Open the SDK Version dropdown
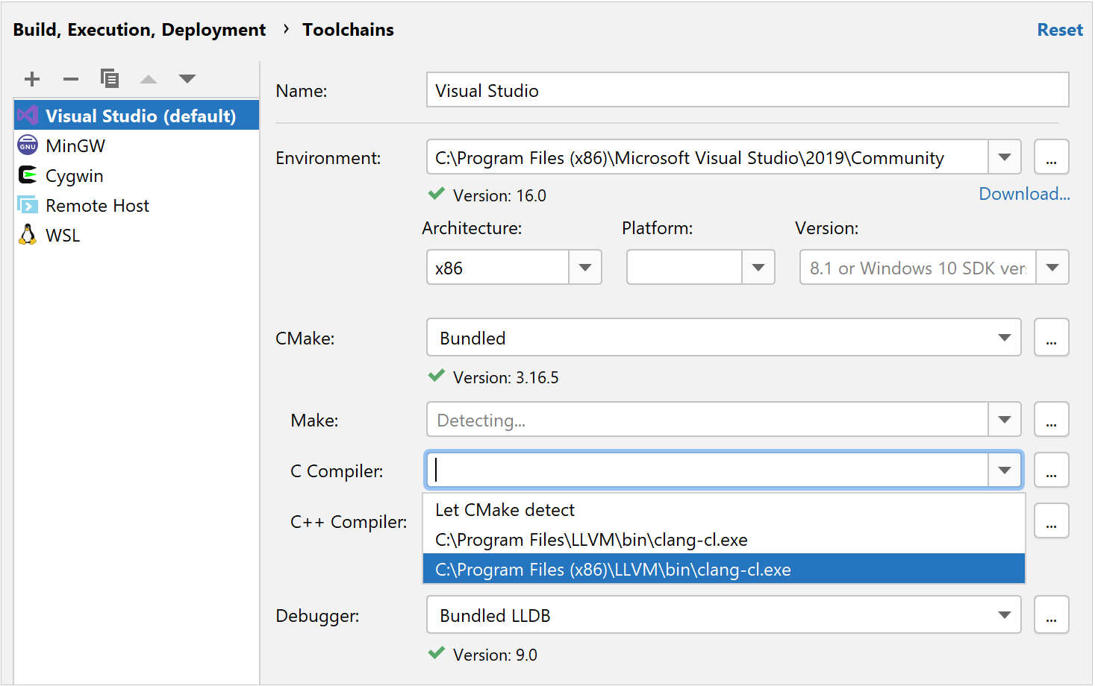Screen dimensions: 1095x686 [x=1052, y=268]
